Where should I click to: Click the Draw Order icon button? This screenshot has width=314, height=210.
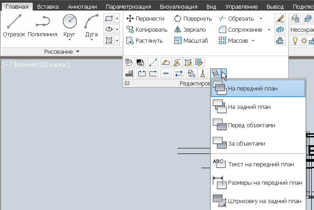(x=216, y=74)
